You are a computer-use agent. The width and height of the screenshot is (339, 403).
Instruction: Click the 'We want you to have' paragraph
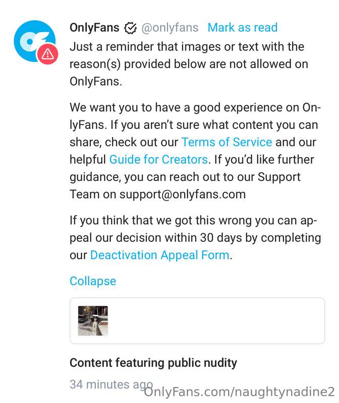click(x=195, y=151)
